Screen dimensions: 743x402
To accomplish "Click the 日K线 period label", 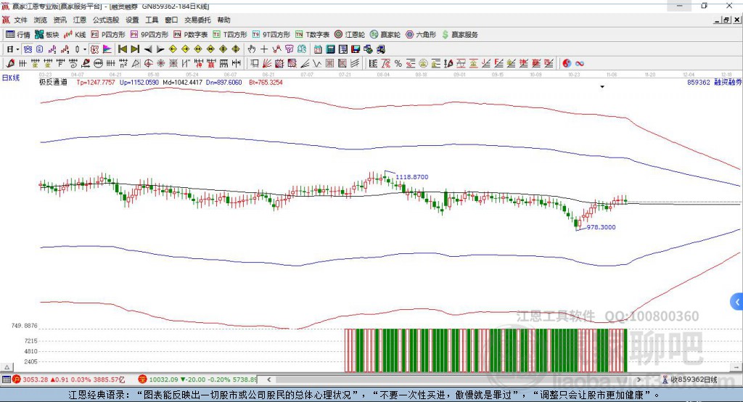I will coord(11,78).
